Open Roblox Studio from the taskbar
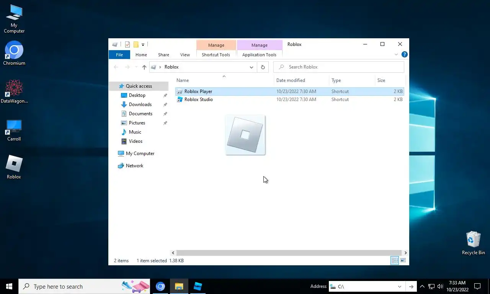490x294 pixels. pyautogui.click(x=198, y=286)
